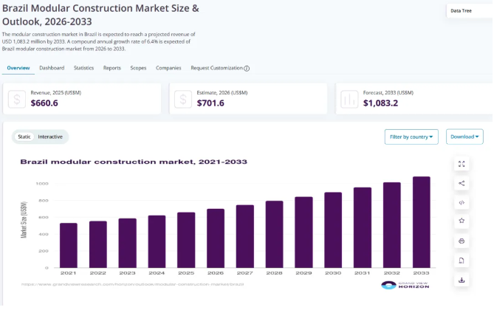Click the bar chart icon on Forecast card
This screenshot has width=494, height=310.
(x=349, y=99)
